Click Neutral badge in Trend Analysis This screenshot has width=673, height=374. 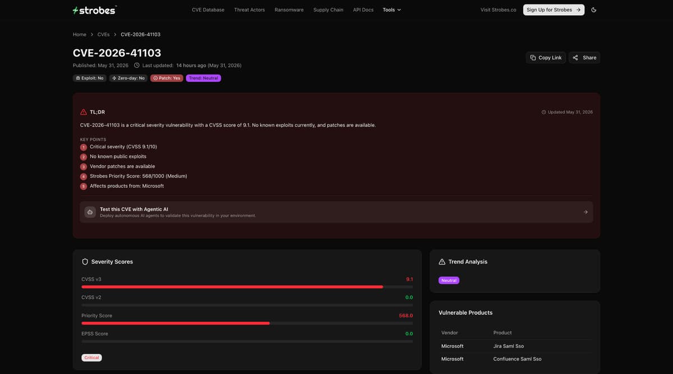click(449, 280)
